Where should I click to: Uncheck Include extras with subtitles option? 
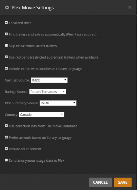point(6,68)
